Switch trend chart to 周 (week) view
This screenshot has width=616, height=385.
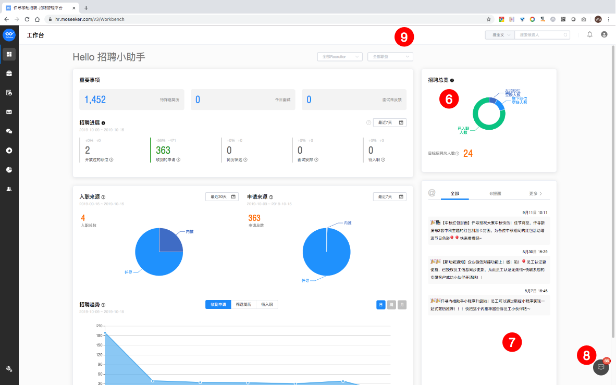[x=391, y=305]
